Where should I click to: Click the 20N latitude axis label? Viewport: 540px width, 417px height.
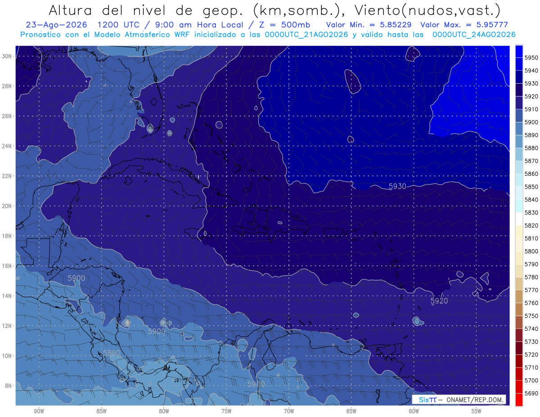click(x=7, y=206)
